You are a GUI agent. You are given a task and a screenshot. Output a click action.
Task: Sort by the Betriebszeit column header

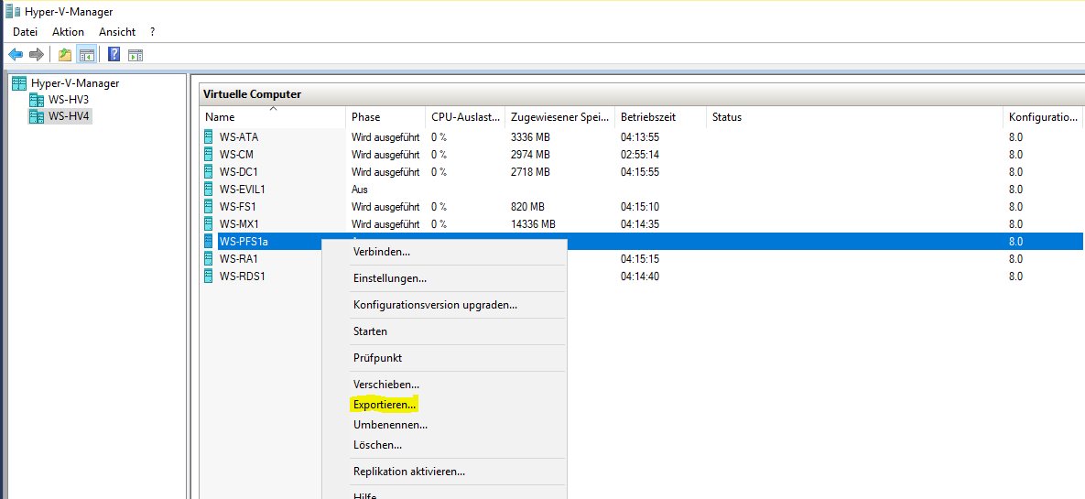[661, 117]
